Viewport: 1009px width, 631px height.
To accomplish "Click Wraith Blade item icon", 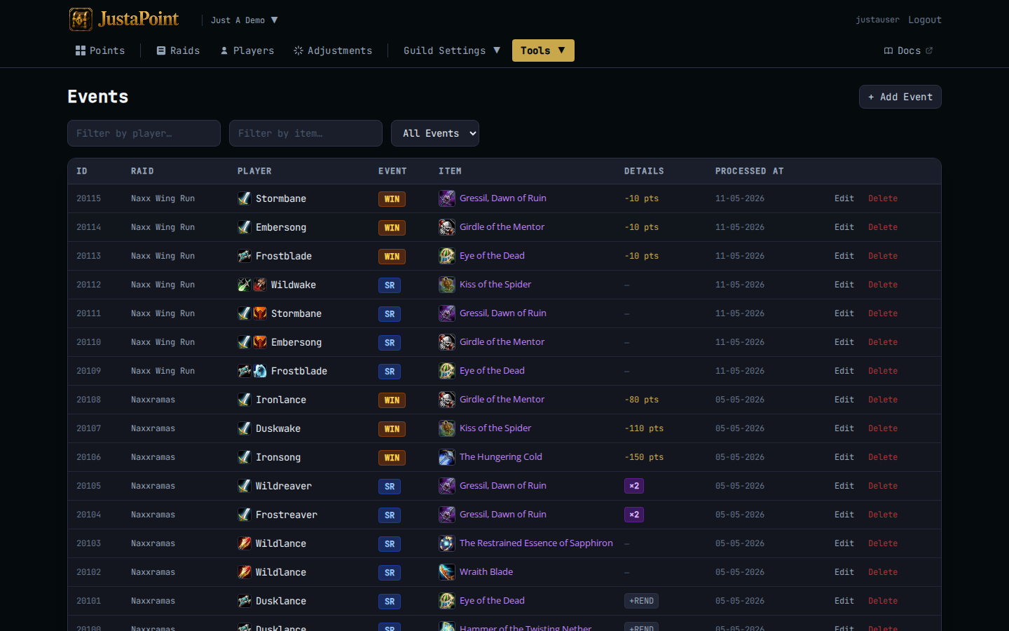I will coord(447,572).
